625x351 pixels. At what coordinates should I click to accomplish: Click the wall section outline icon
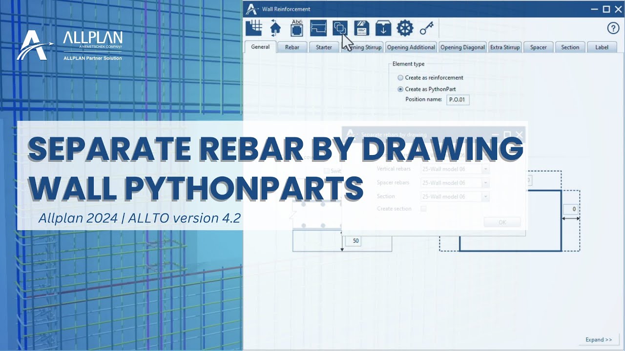click(x=318, y=28)
